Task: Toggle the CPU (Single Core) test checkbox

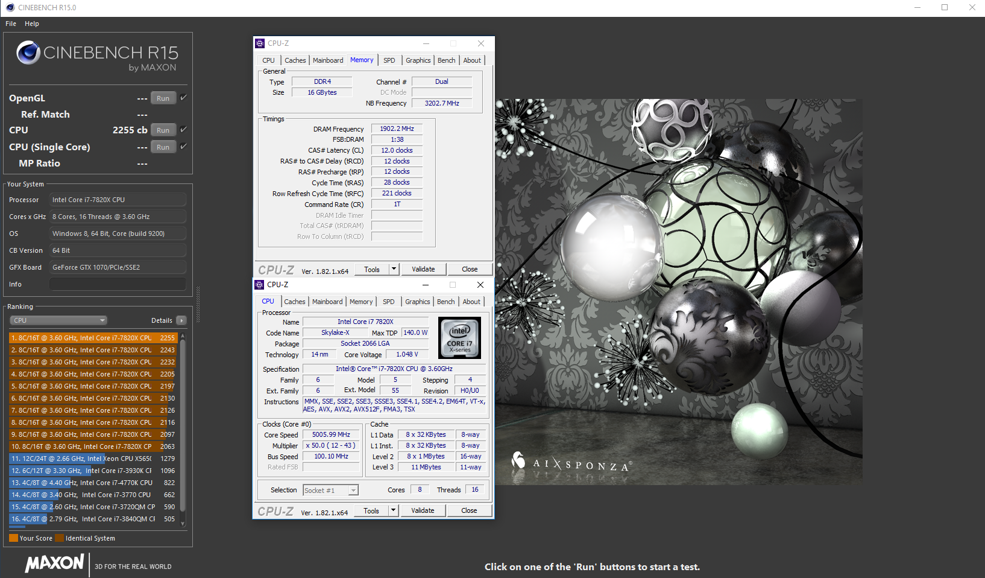Action: 184,147
